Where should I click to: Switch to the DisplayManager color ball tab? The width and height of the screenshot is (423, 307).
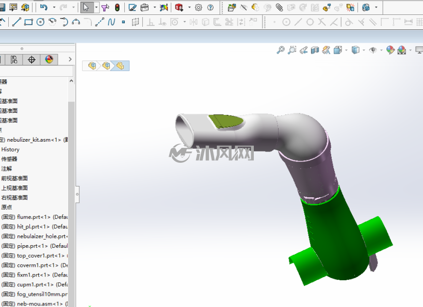(49, 60)
